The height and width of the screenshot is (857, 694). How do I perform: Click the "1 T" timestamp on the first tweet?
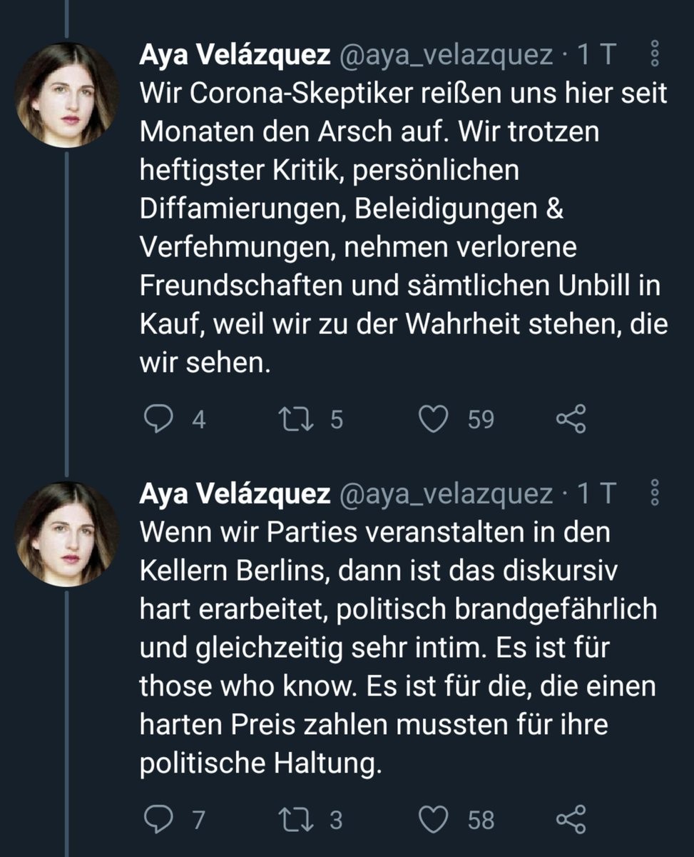coord(595,56)
